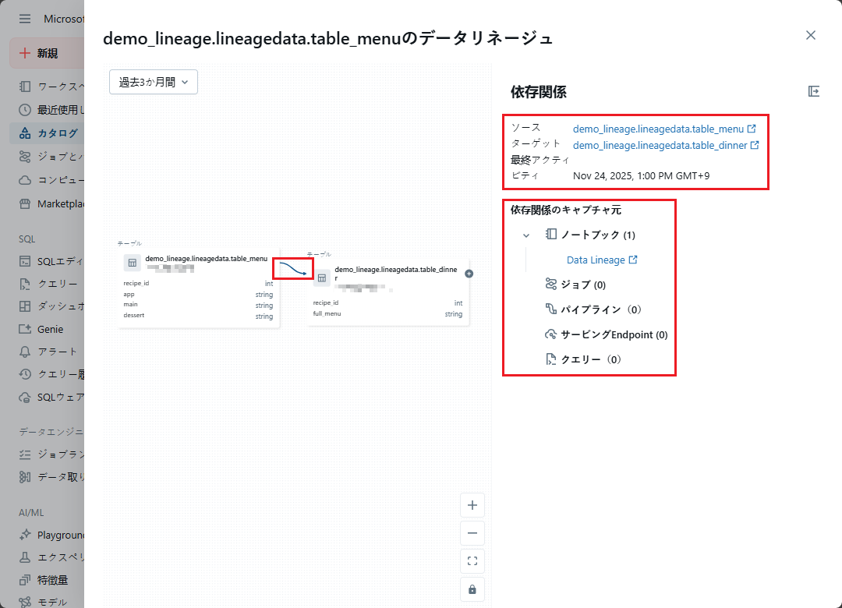Click the table icon of table_dinner node
Viewport: 842px width, 608px height.
pyautogui.click(x=321, y=277)
